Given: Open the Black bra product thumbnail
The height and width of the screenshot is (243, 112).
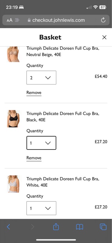Looking at the screenshot, I should [13, 119].
